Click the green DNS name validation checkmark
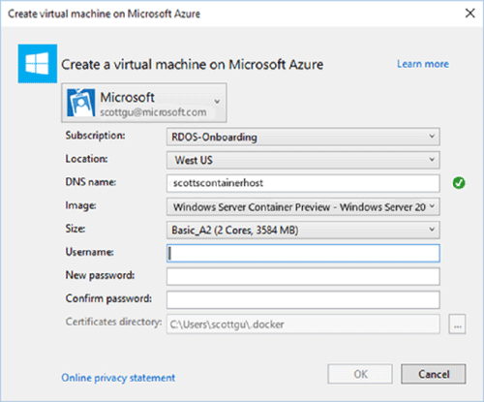This screenshot has width=484, height=402. click(459, 183)
